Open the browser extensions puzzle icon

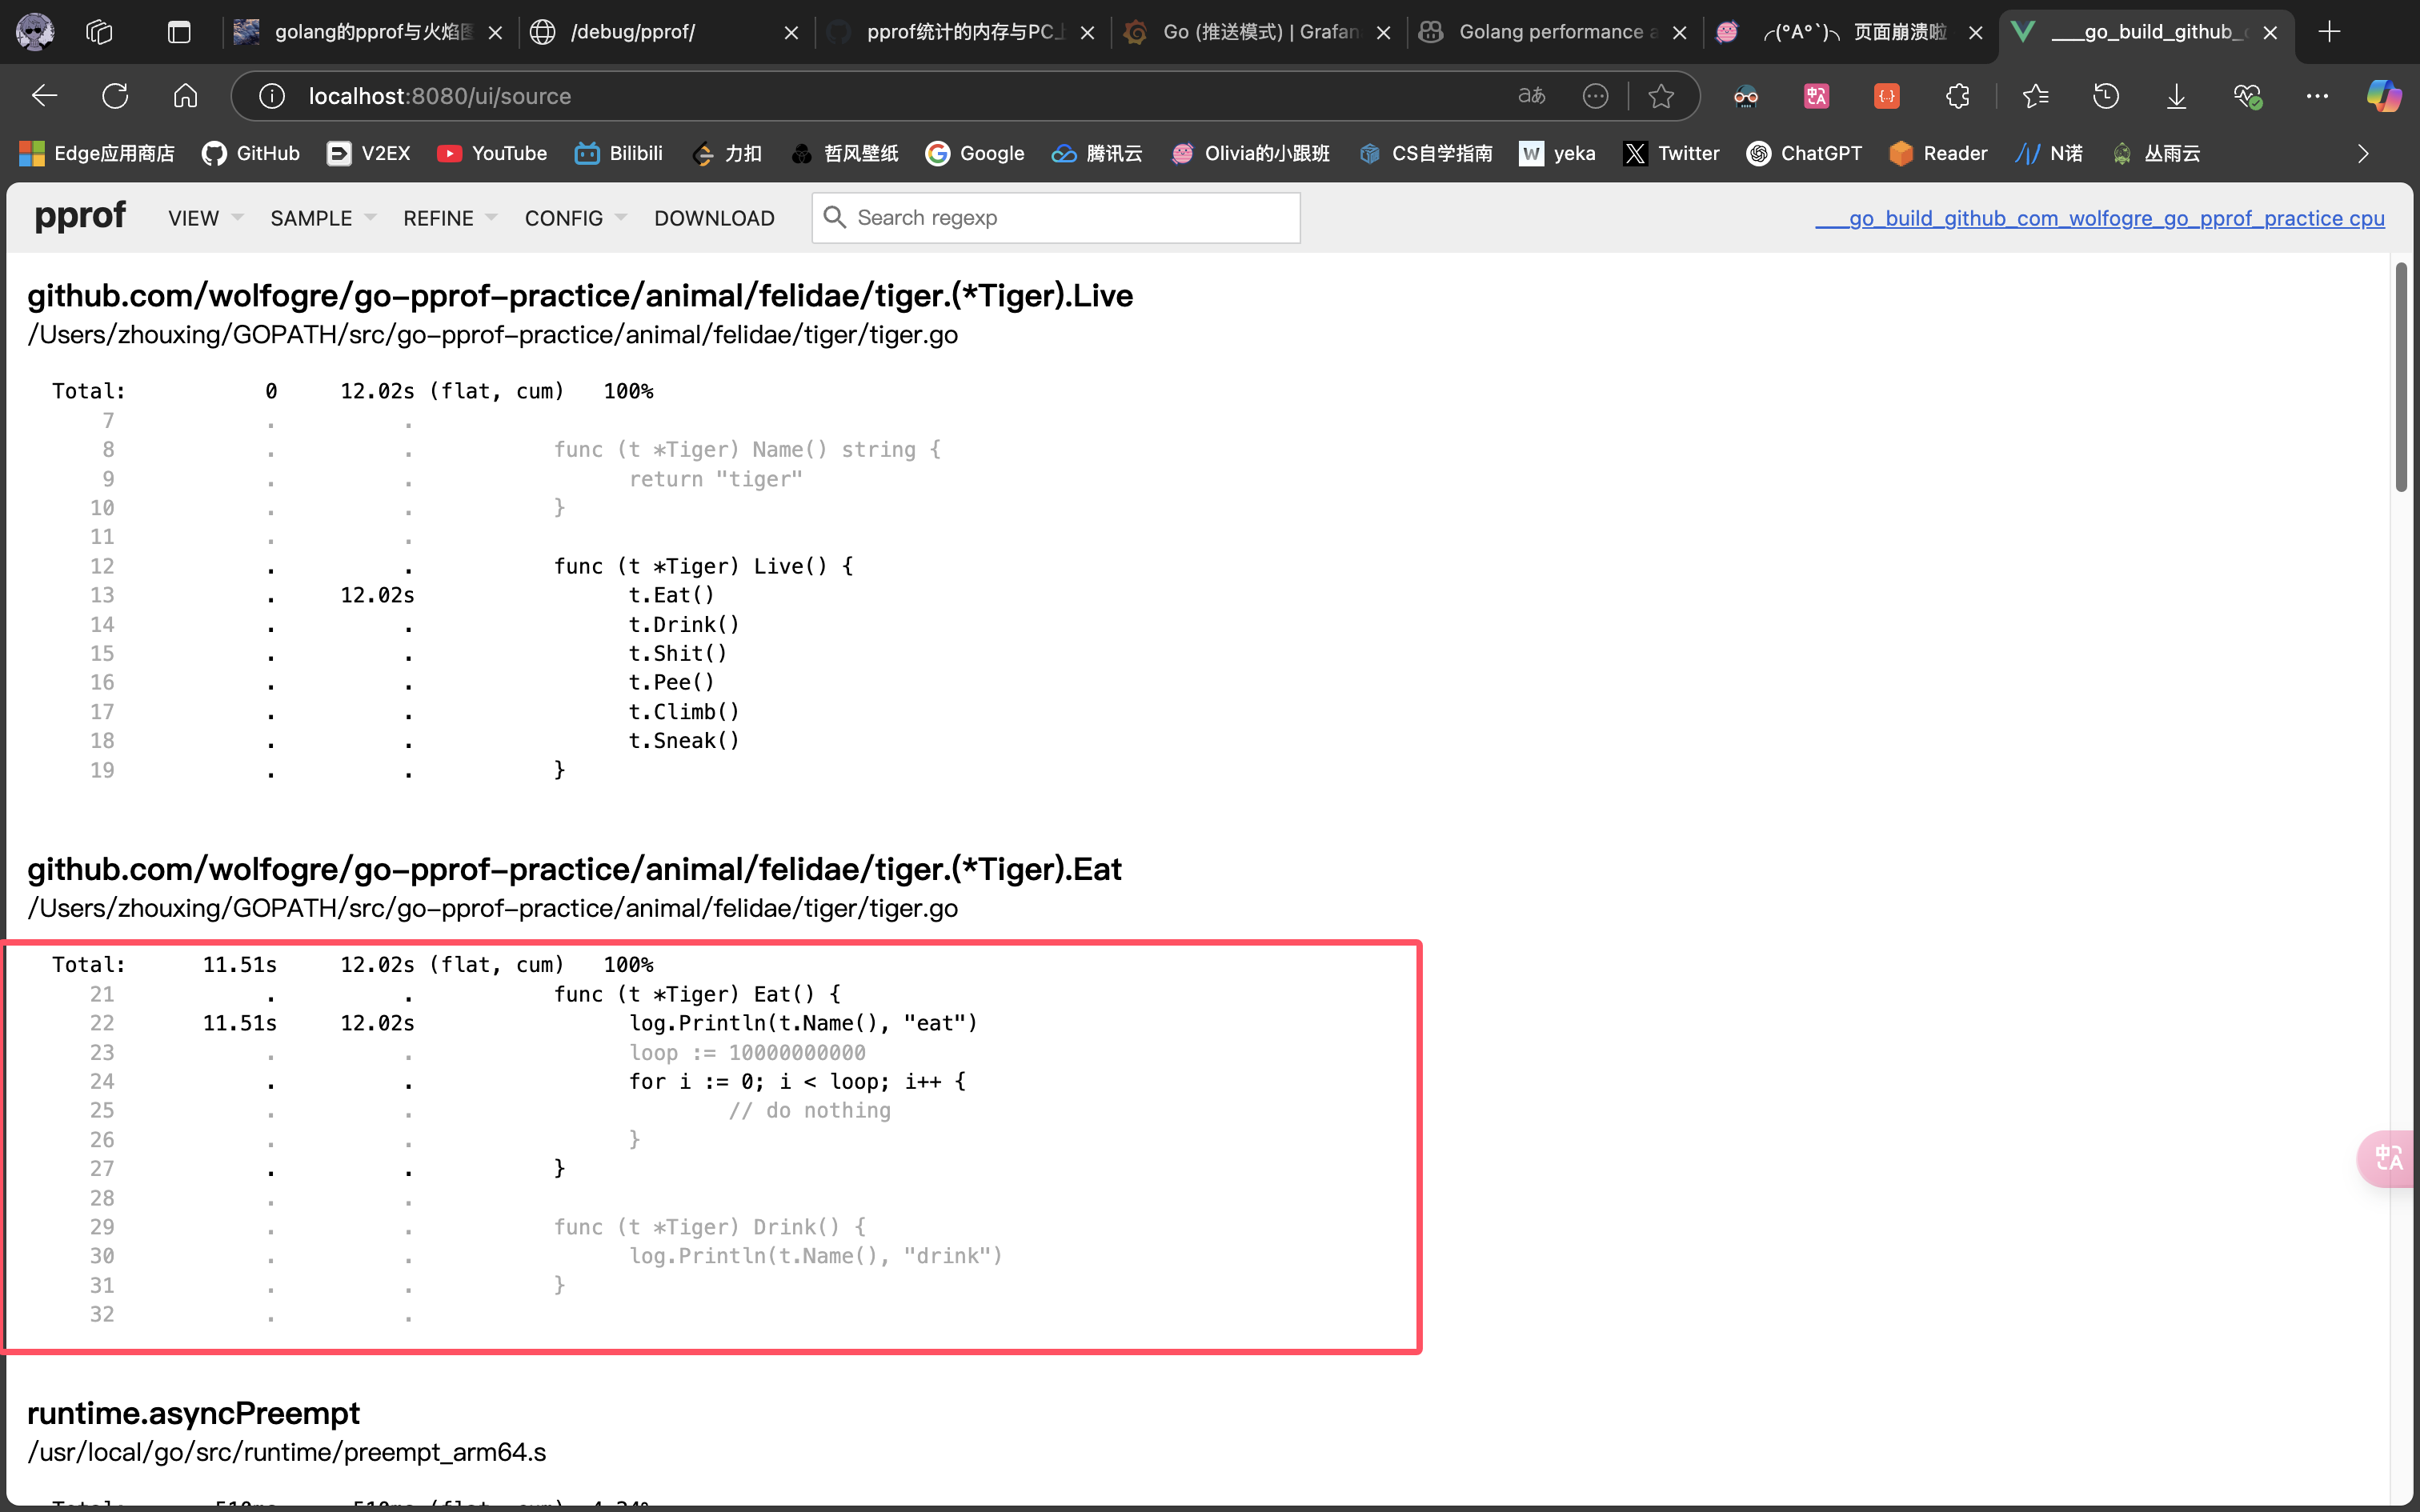coord(1957,96)
